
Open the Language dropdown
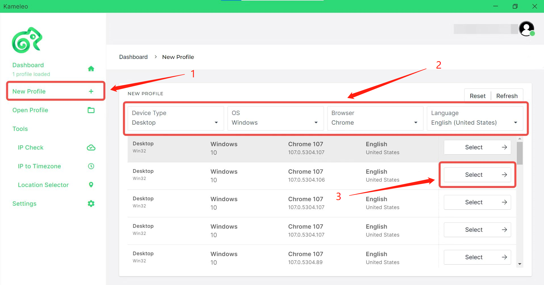475,118
